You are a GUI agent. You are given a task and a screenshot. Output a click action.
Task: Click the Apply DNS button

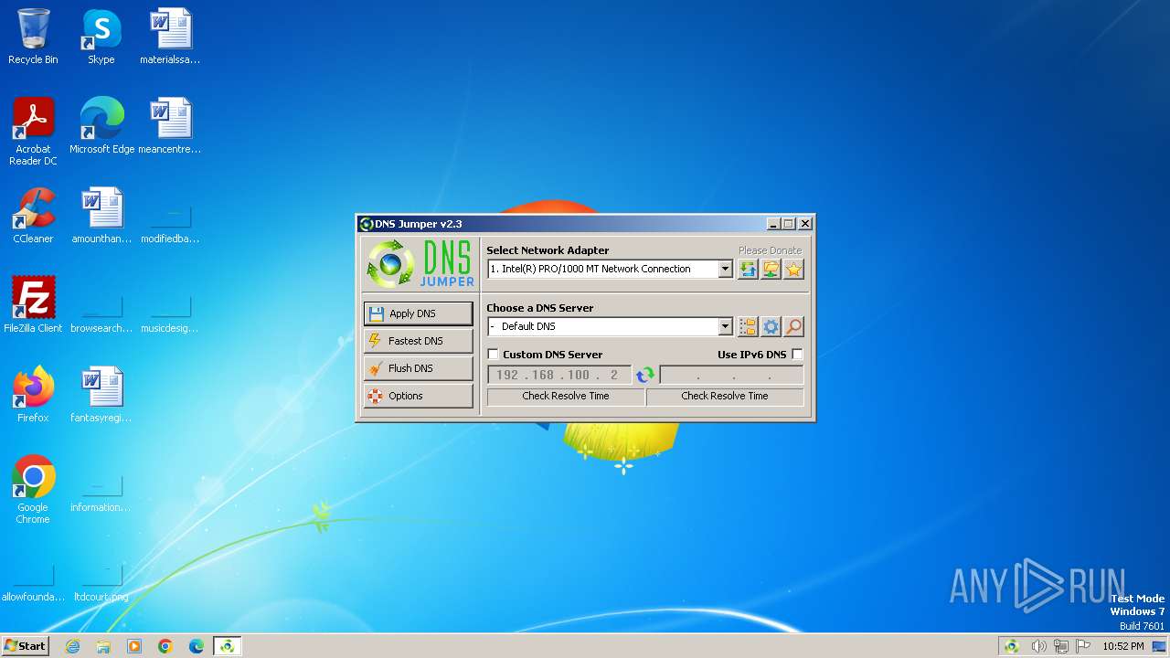pyautogui.click(x=418, y=313)
